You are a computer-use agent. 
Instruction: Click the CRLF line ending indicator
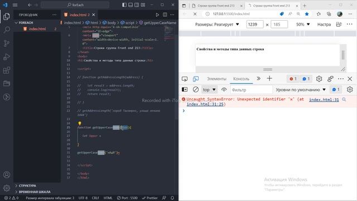point(95,198)
